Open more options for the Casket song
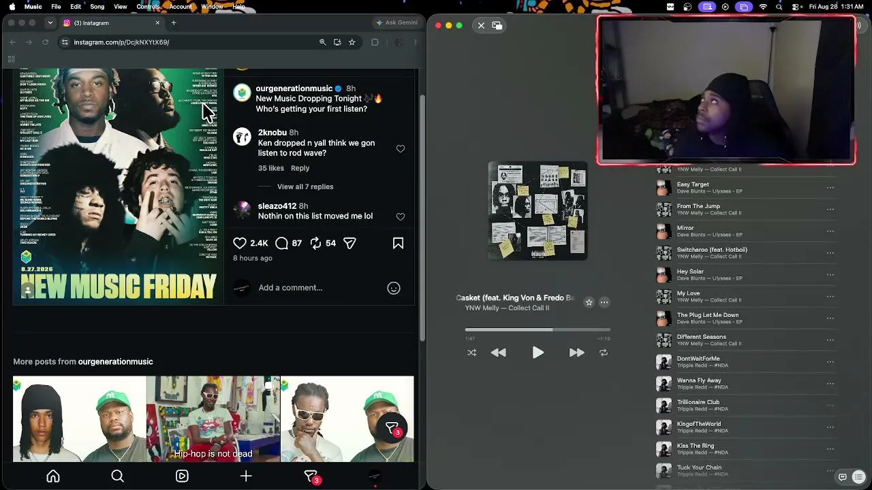This screenshot has width=872, height=490. point(604,302)
